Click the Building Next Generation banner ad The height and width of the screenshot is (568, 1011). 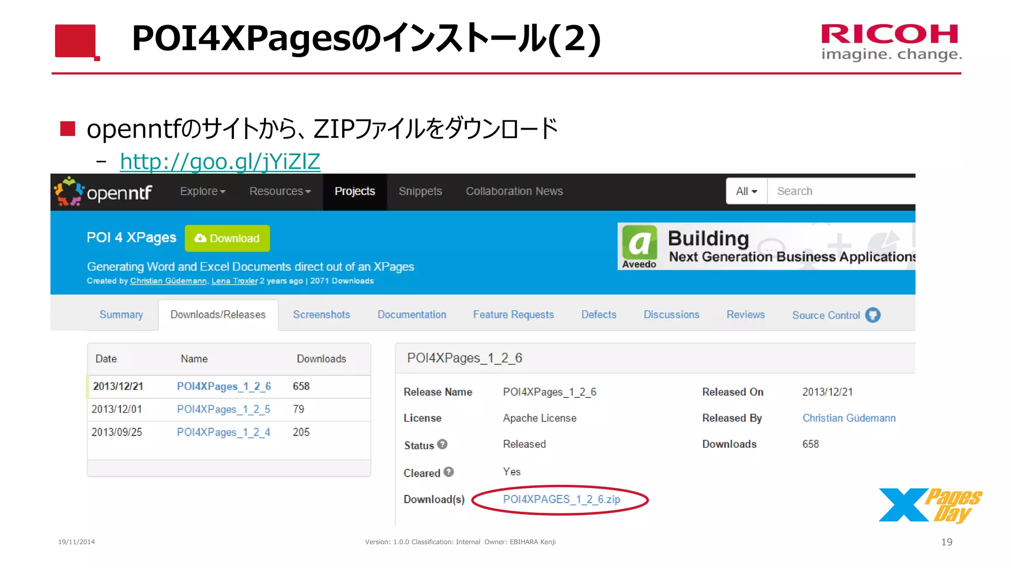click(766, 246)
